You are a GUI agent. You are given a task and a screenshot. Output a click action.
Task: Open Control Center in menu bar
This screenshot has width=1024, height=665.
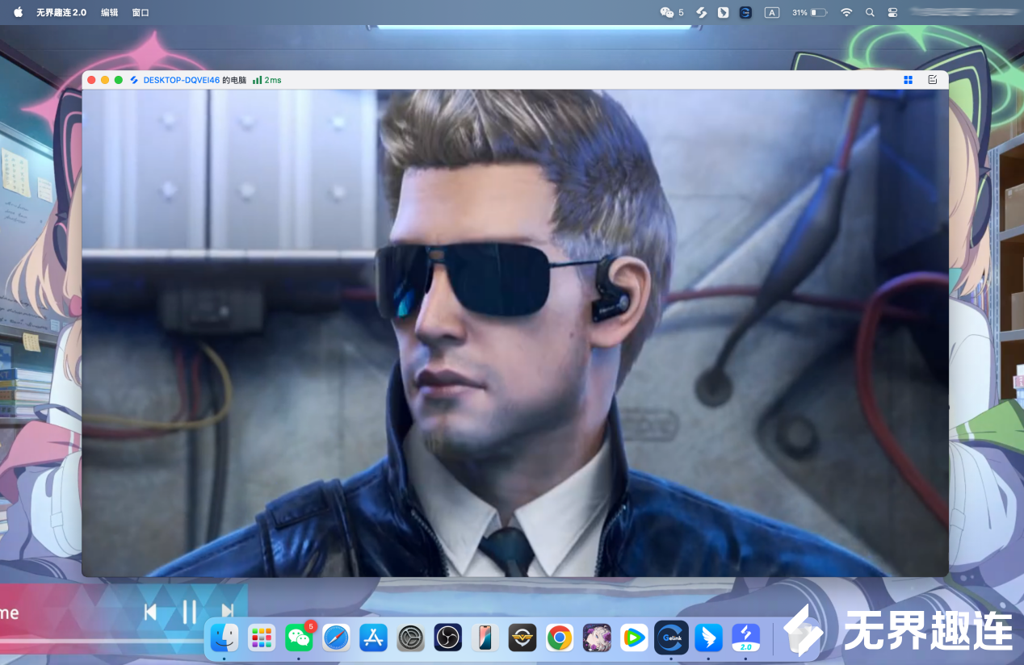[x=892, y=12]
